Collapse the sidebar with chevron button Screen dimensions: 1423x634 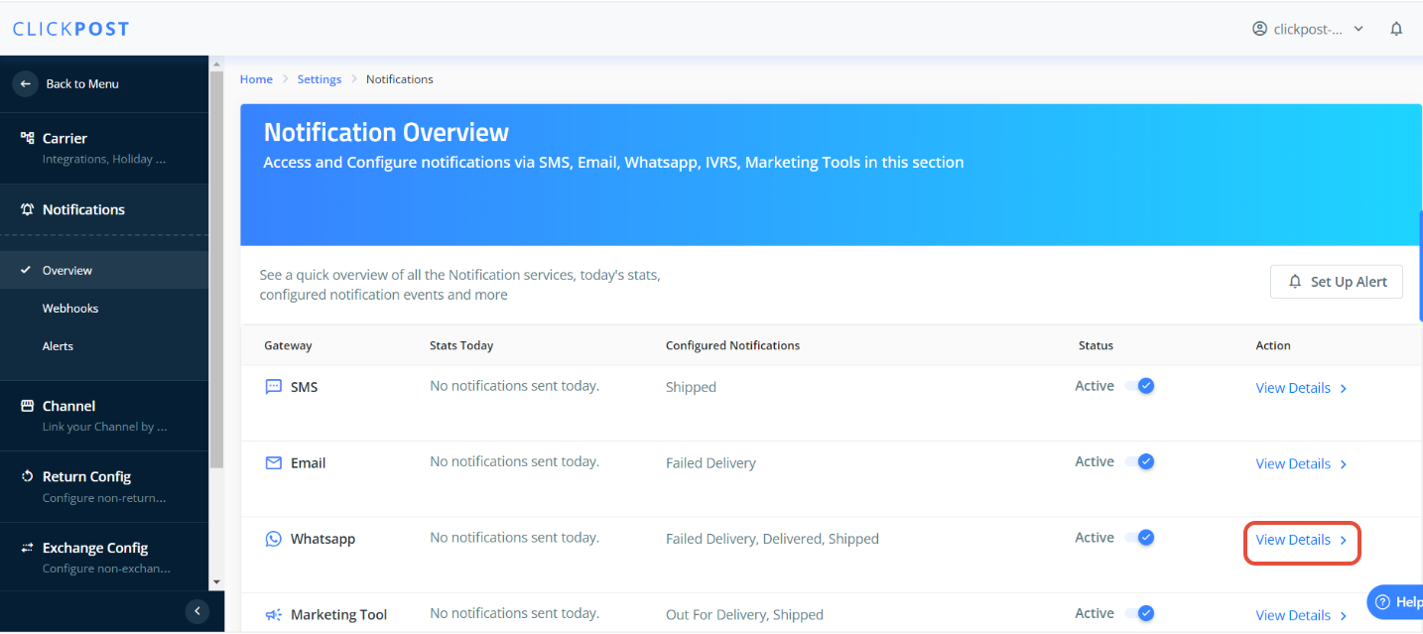[x=197, y=611]
